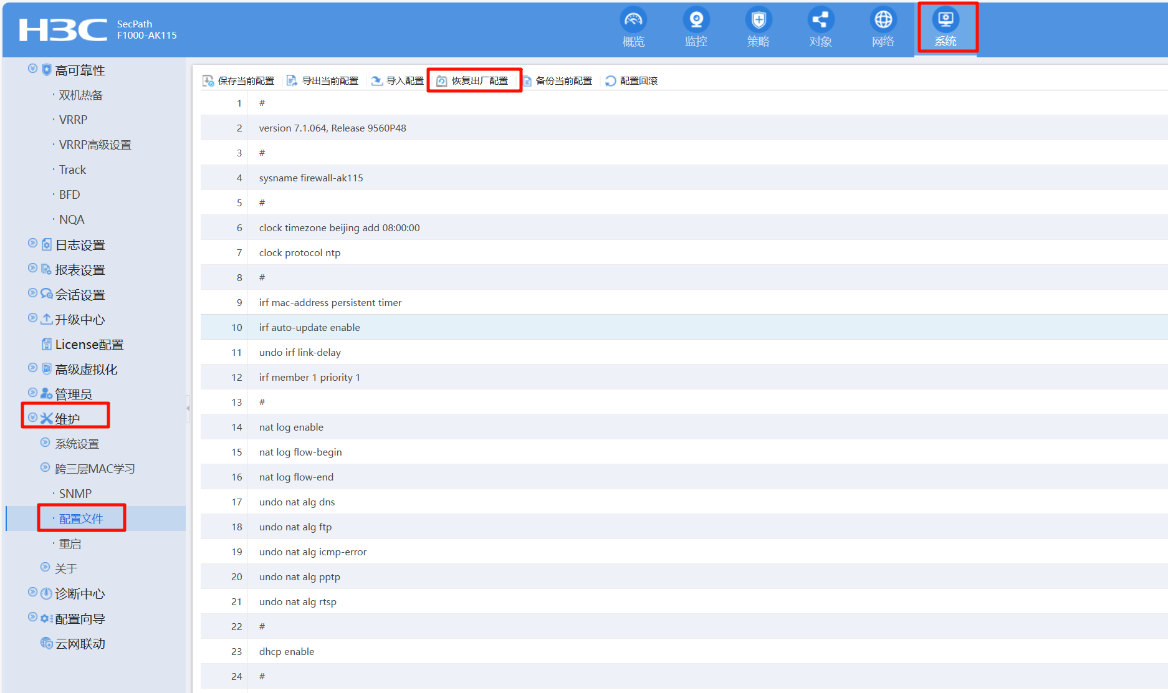1168x693 pixels.
Task: Expand the 会话设置 section
Action: tap(32, 293)
